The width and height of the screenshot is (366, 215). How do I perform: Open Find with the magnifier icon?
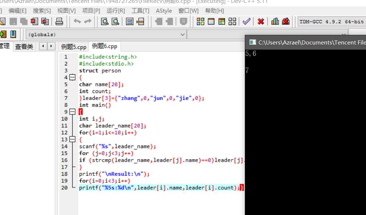(105, 22)
